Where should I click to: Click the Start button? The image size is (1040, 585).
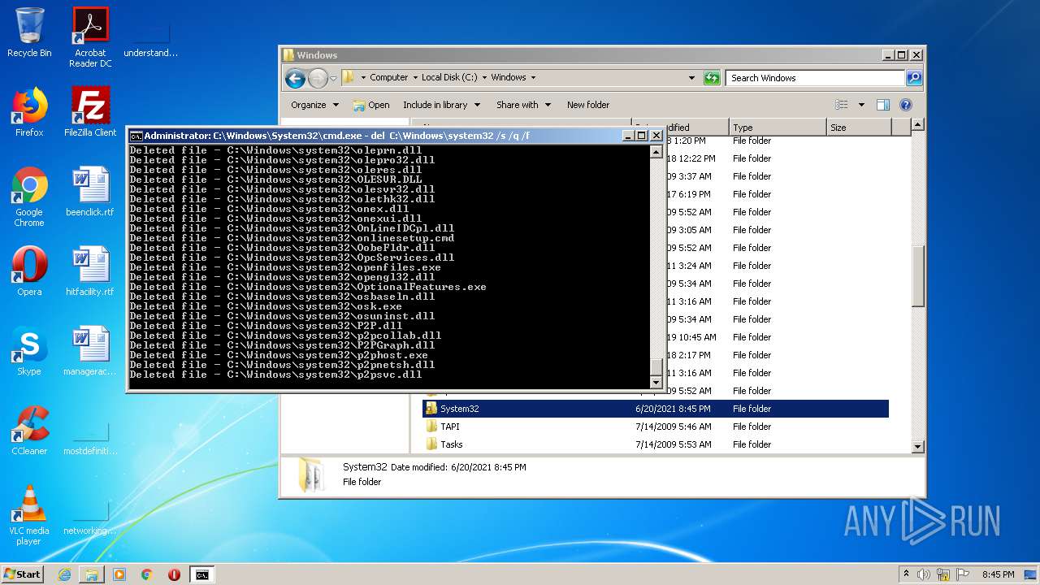pyautogui.click(x=22, y=574)
